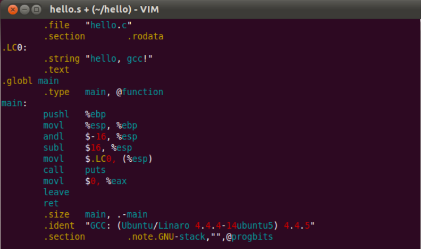Place cursor on subl instruction
This screenshot has width=421, height=250.
[54, 147]
